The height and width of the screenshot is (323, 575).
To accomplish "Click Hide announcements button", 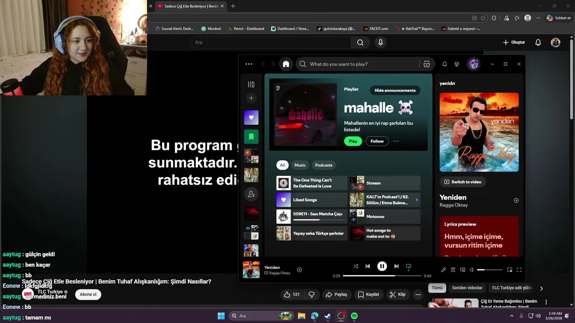I will coord(395,90).
